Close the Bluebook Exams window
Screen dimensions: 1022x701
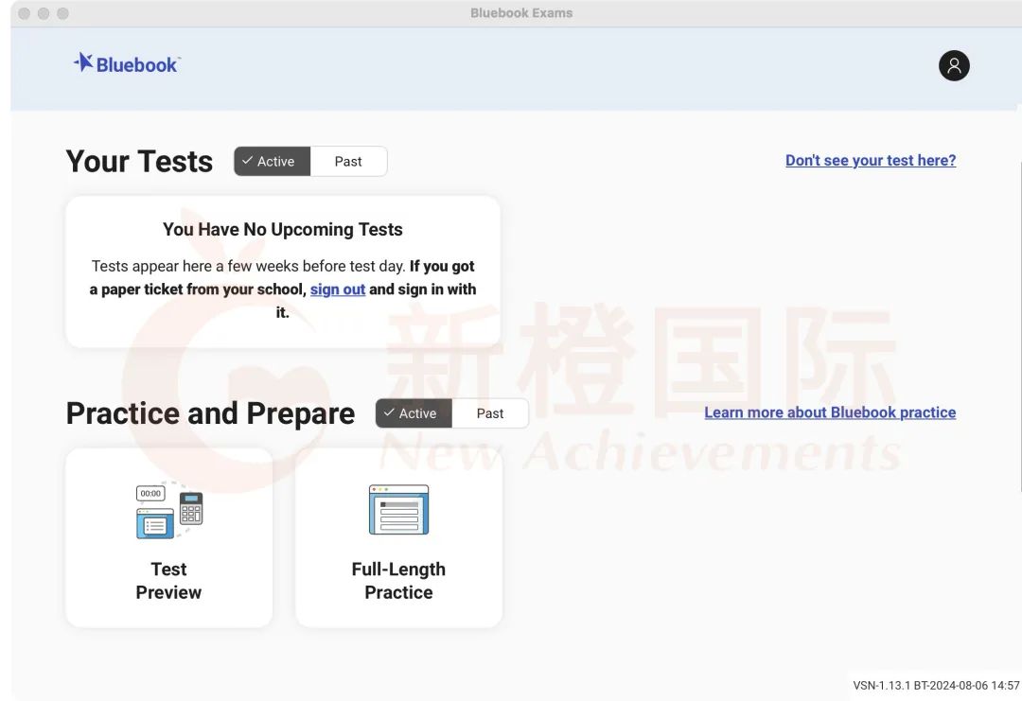pos(24,13)
